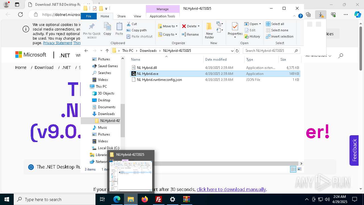Refresh the Edge browser page
Screen dimensions: 364x205
[20, 15]
